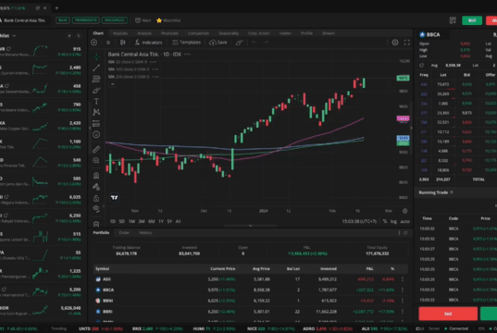Viewport: 497px width, 333px height.
Task: Open the Indicators menu
Action: pyautogui.click(x=148, y=43)
